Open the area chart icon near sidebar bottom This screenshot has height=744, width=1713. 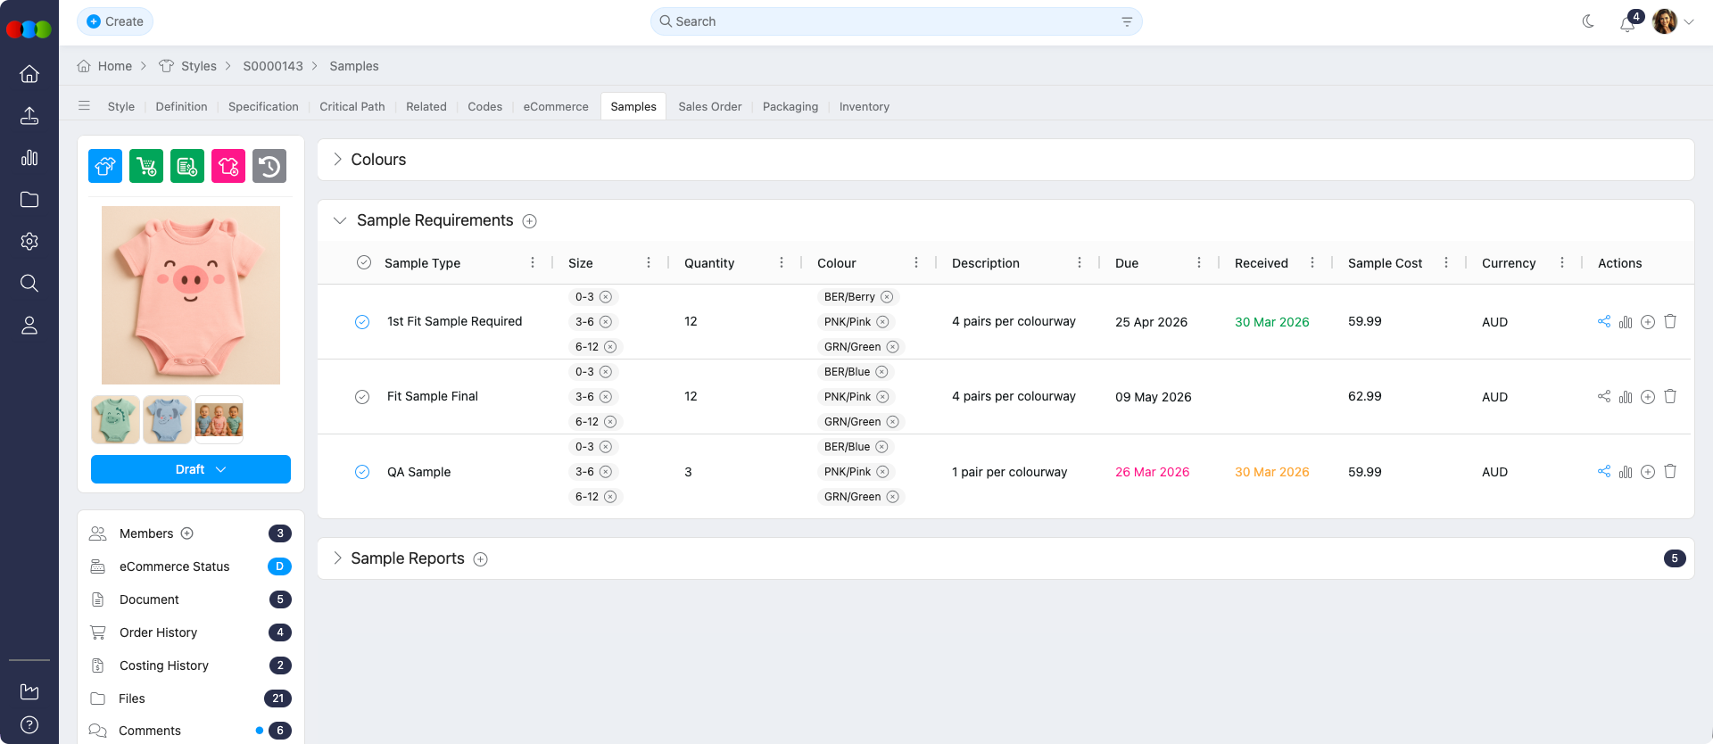[29, 691]
